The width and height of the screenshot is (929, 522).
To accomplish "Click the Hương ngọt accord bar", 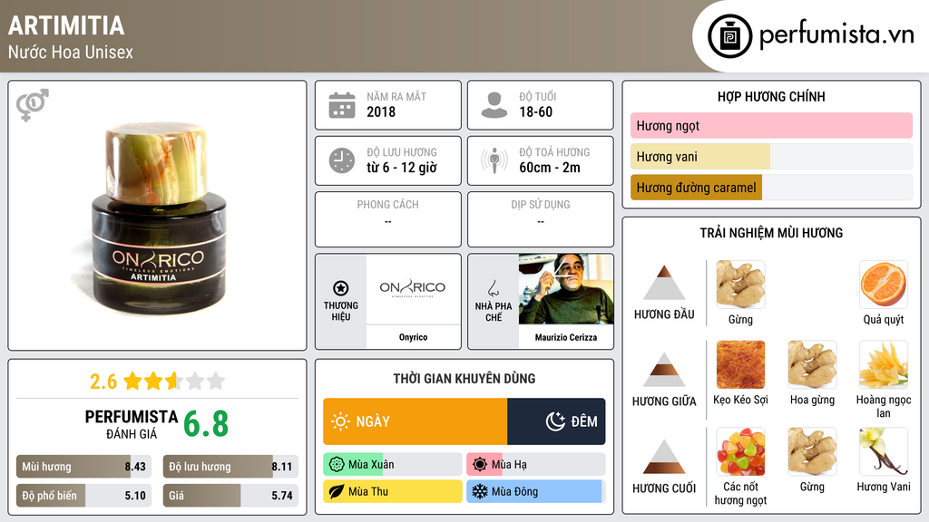I will coord(771,125).
